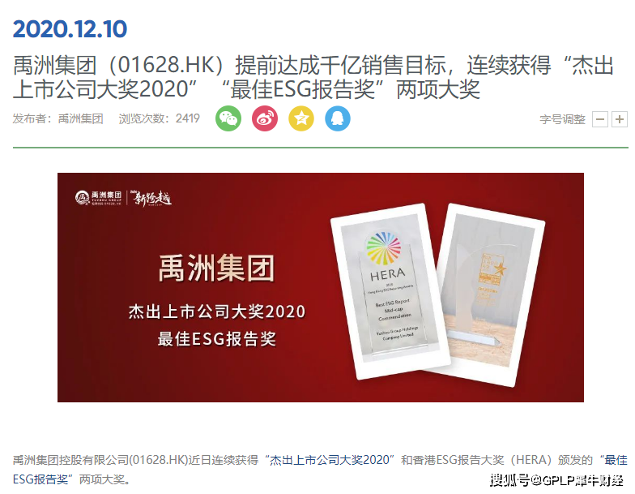The image size is (635, 494).
Task: Click the article headline title
Action: (314, 77)
